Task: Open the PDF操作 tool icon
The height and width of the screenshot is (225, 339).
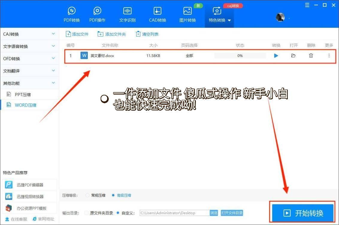Action: [97, 10]
